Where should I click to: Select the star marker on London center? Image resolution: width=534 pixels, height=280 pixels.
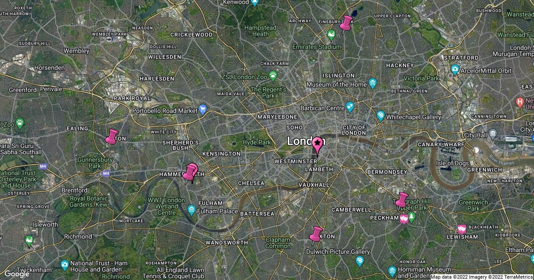pyautogui.click(x=318, y=145)
